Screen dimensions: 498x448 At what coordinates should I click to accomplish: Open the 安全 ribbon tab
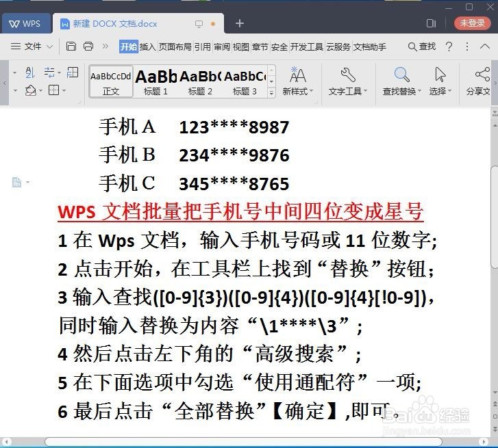[279, 47]
